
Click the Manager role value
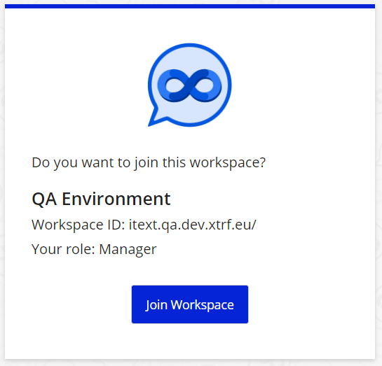(128, 250)
